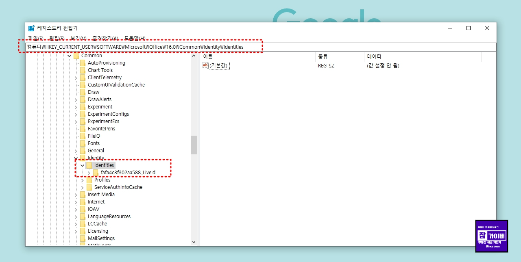Select the General folder icon
The height and width of the screenshot is (262, 521).
pyautogui.click(x=83, y=151)
